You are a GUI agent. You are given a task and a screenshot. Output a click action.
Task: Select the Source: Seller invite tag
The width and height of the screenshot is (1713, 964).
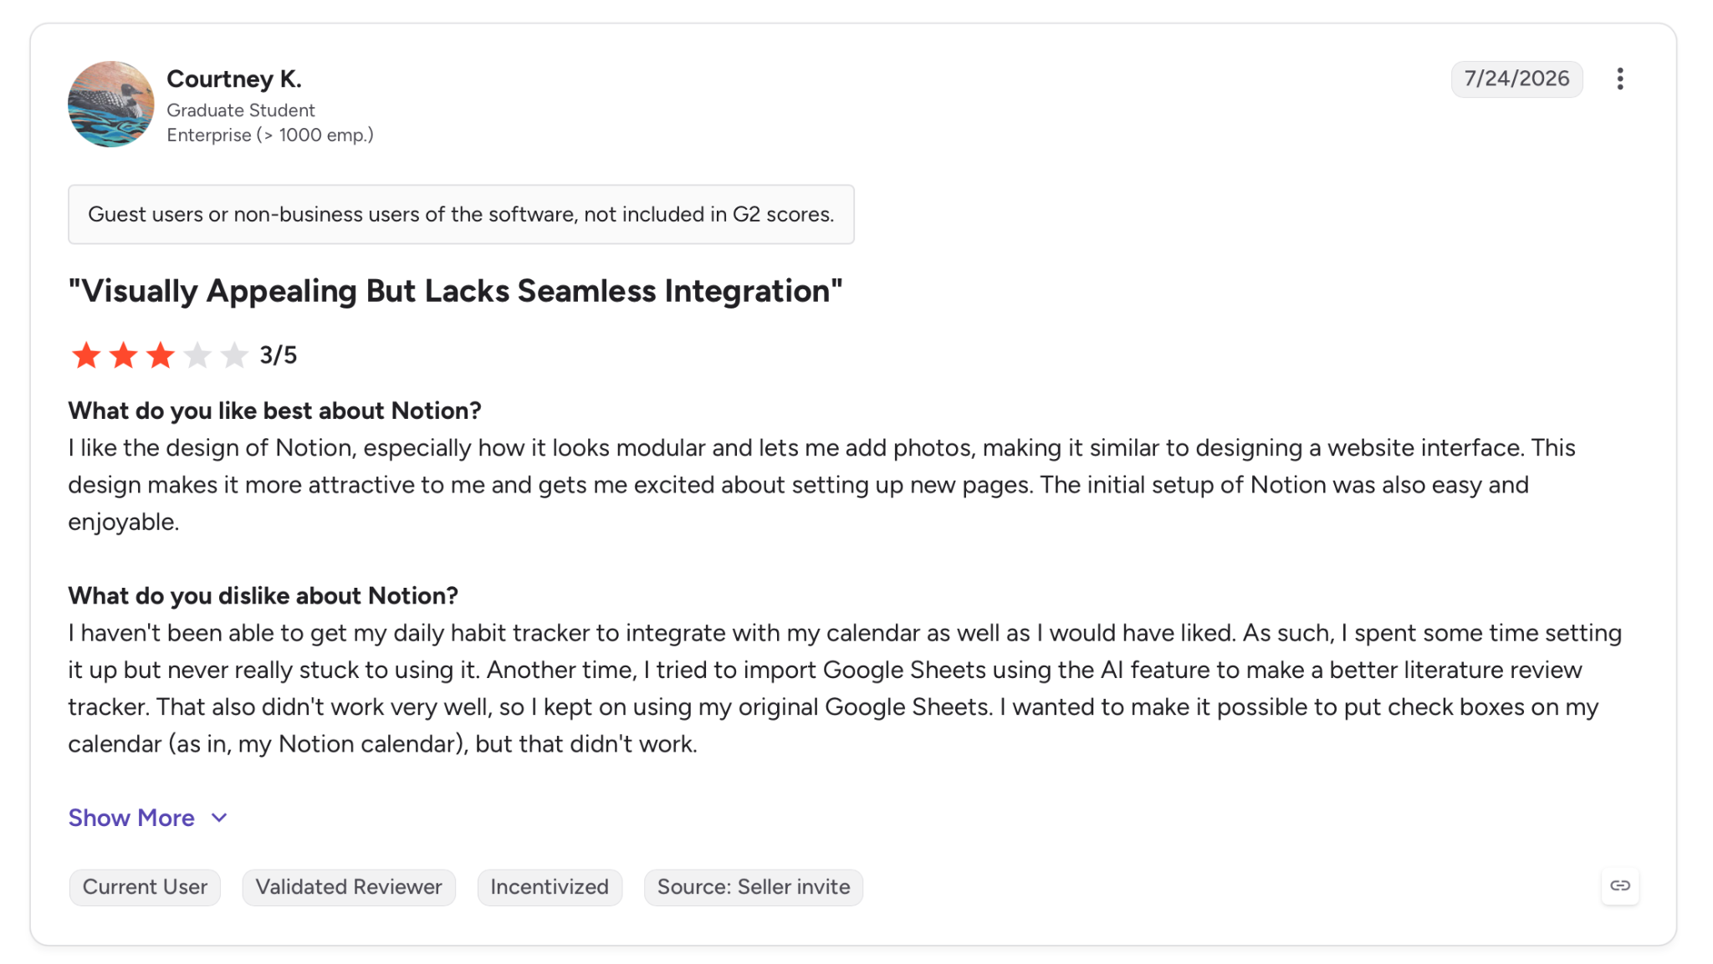tap(754, 887)
